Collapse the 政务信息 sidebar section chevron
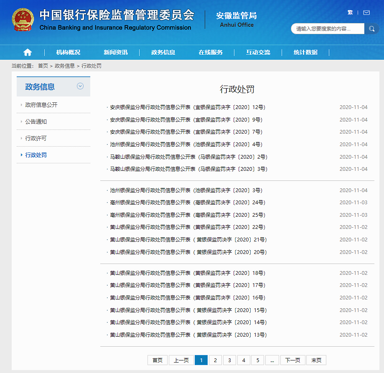This screenshot has width=384, height=373. pyautogui.click(x=79, y=86)
